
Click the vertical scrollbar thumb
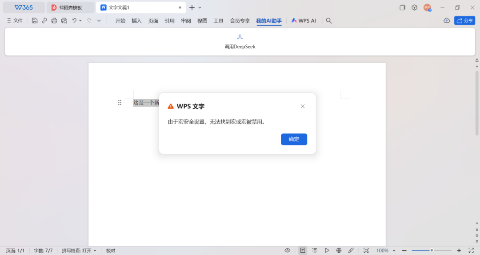[477, 103]
